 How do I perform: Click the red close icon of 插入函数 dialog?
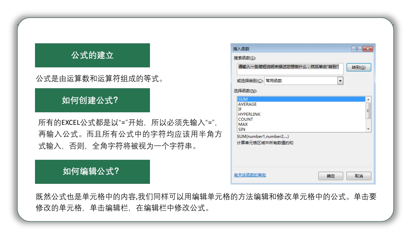pos(367,49)
